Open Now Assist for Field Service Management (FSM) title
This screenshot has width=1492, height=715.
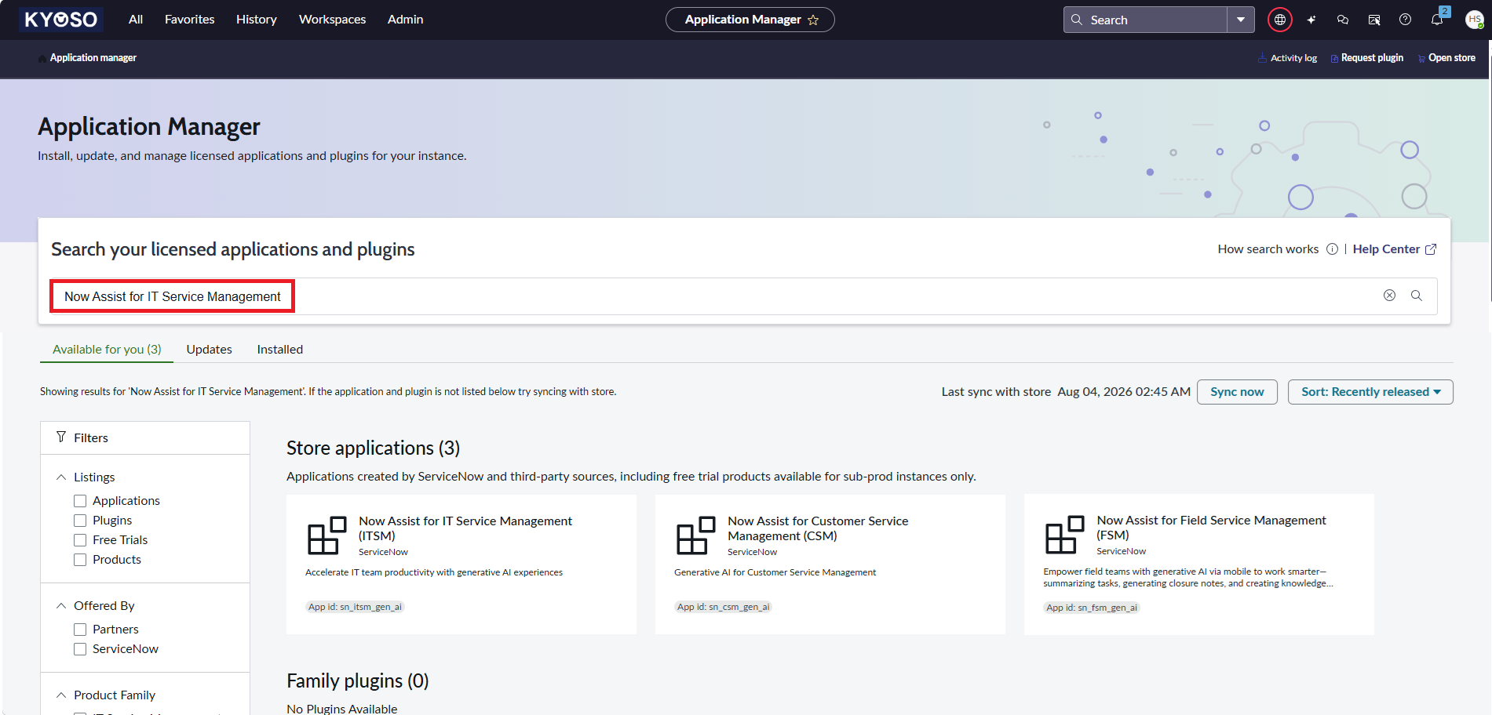click(x=1211, y=528)
